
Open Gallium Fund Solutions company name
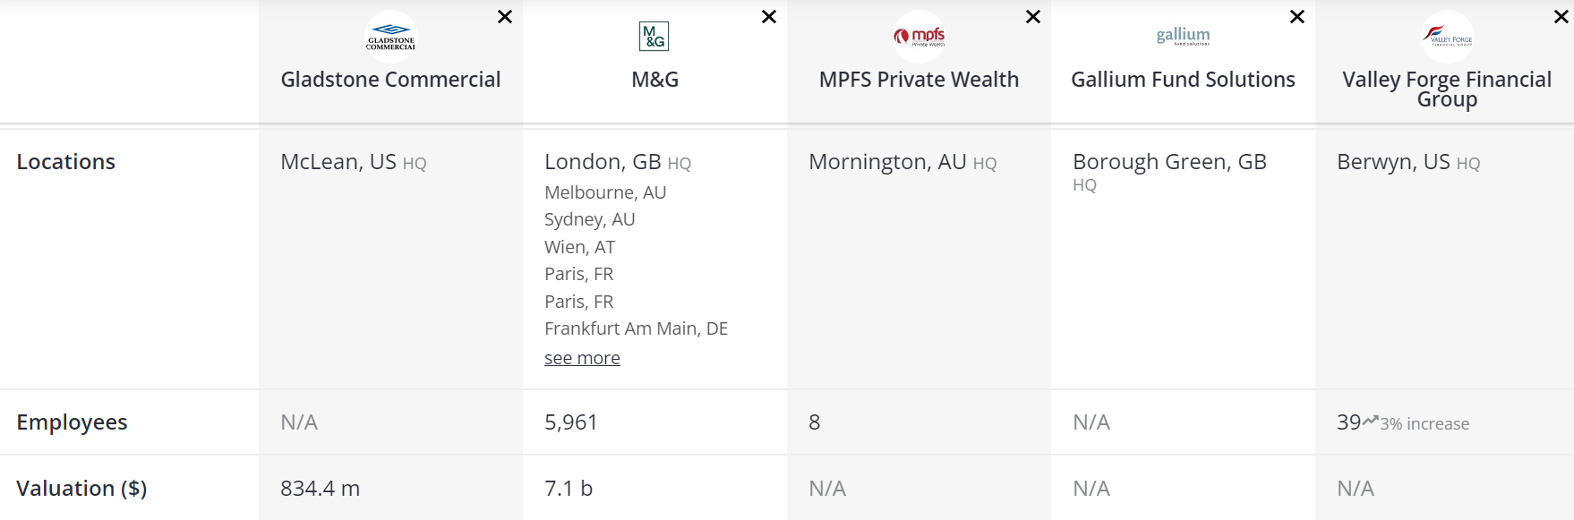(1183, 80)
